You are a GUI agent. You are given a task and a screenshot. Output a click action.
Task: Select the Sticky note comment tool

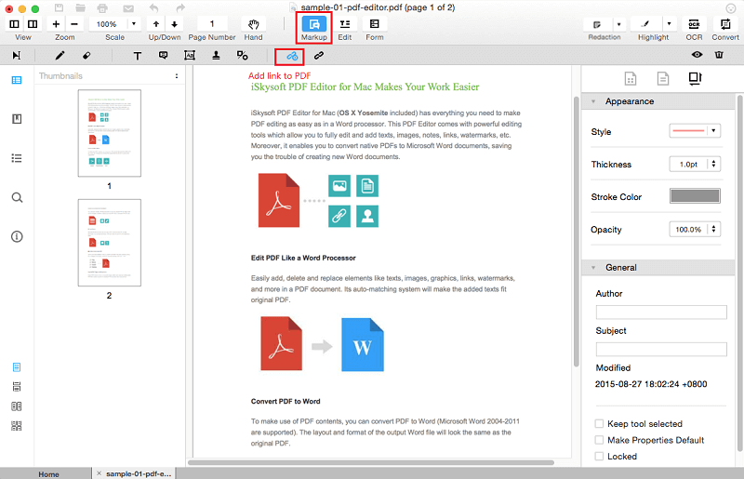pos(164,56)
